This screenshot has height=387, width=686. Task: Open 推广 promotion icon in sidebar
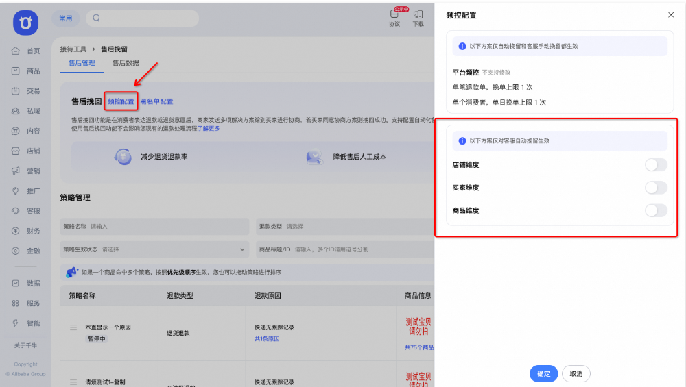(16, 191)
